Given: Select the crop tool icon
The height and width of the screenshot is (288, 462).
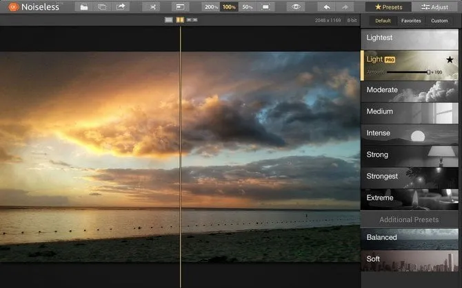Looking at the screenshot, I should point(152,7).
